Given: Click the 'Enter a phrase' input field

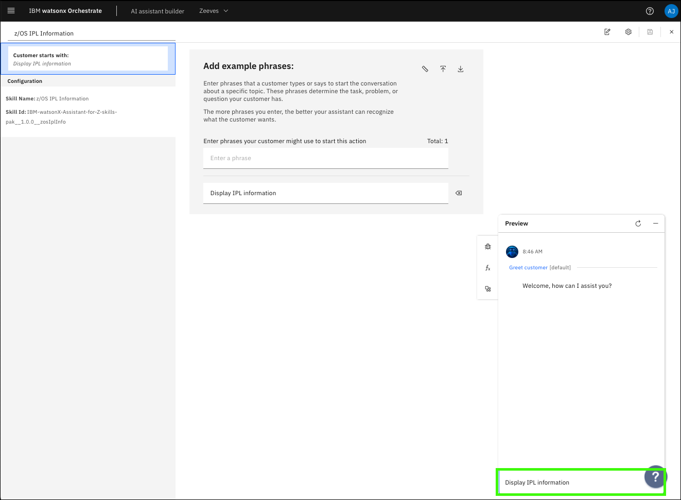Looking at the screenshot, I should click(x=325, y=158).
